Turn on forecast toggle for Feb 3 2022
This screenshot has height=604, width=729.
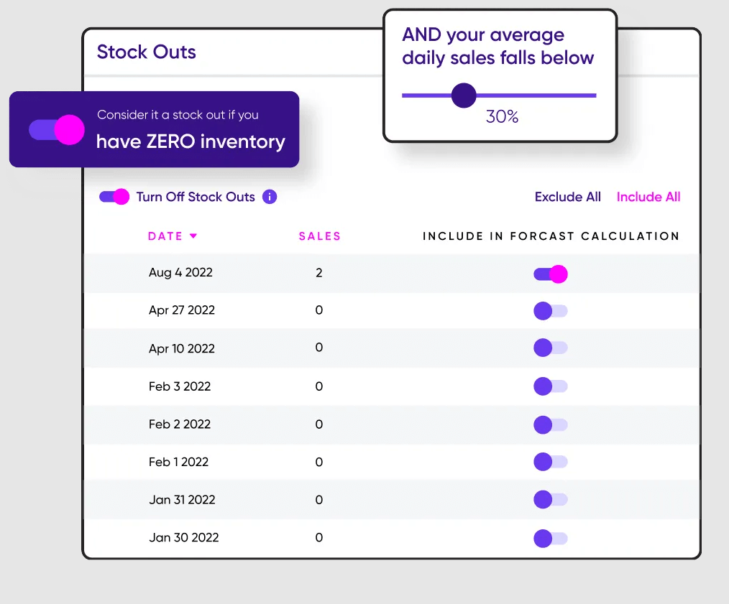click(551, 386)
